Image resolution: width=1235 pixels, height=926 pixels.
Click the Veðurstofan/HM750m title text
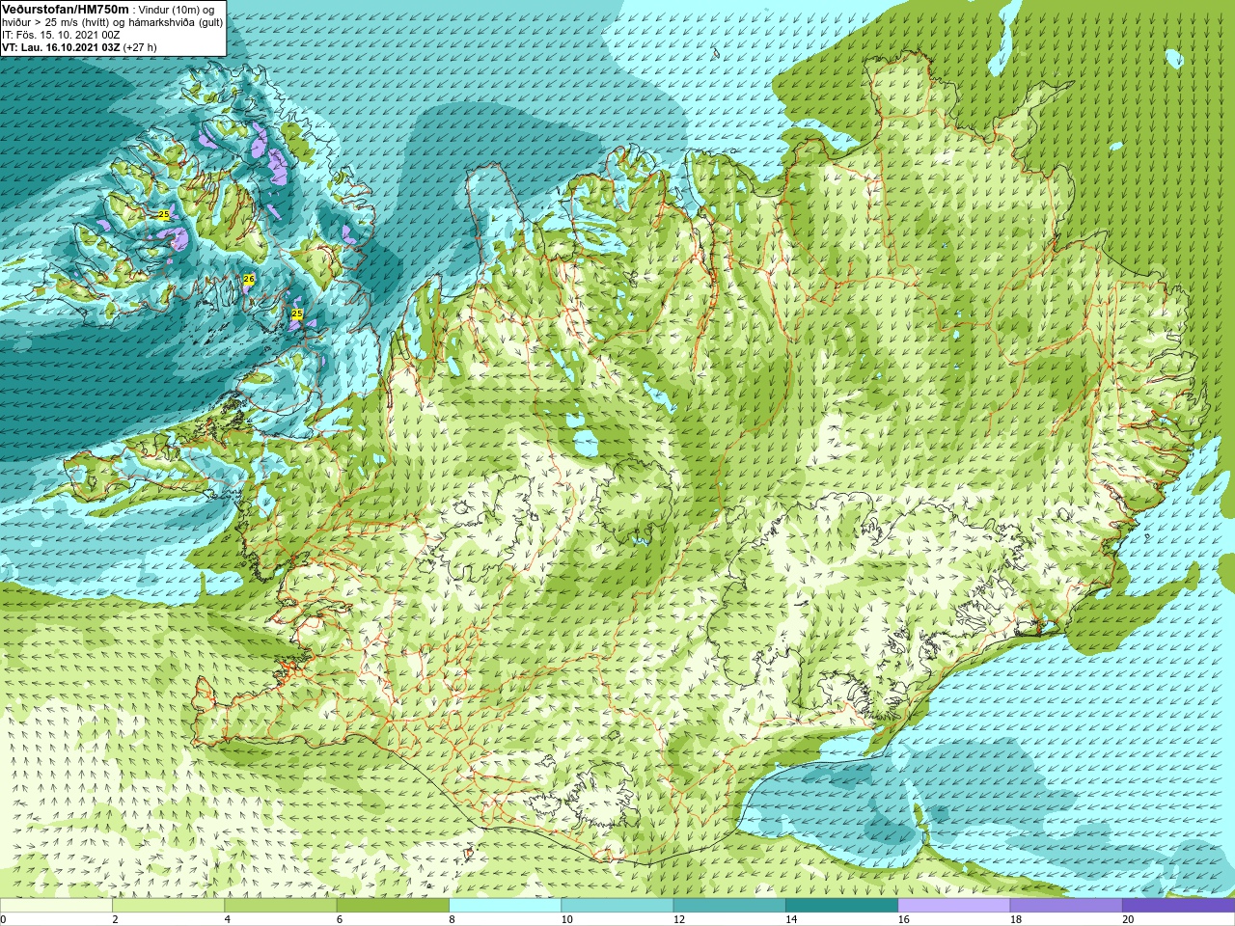66,9
